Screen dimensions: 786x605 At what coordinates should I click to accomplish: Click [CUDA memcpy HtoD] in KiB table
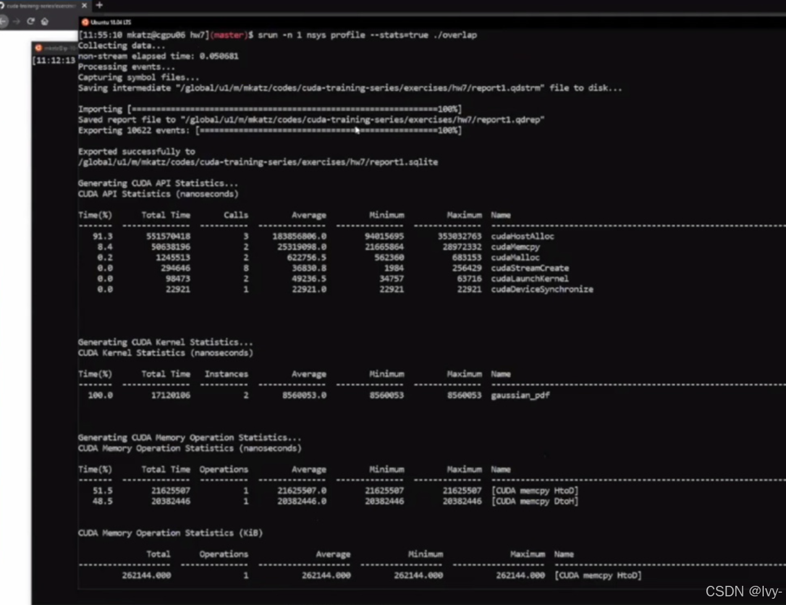(x=598, y=575)
